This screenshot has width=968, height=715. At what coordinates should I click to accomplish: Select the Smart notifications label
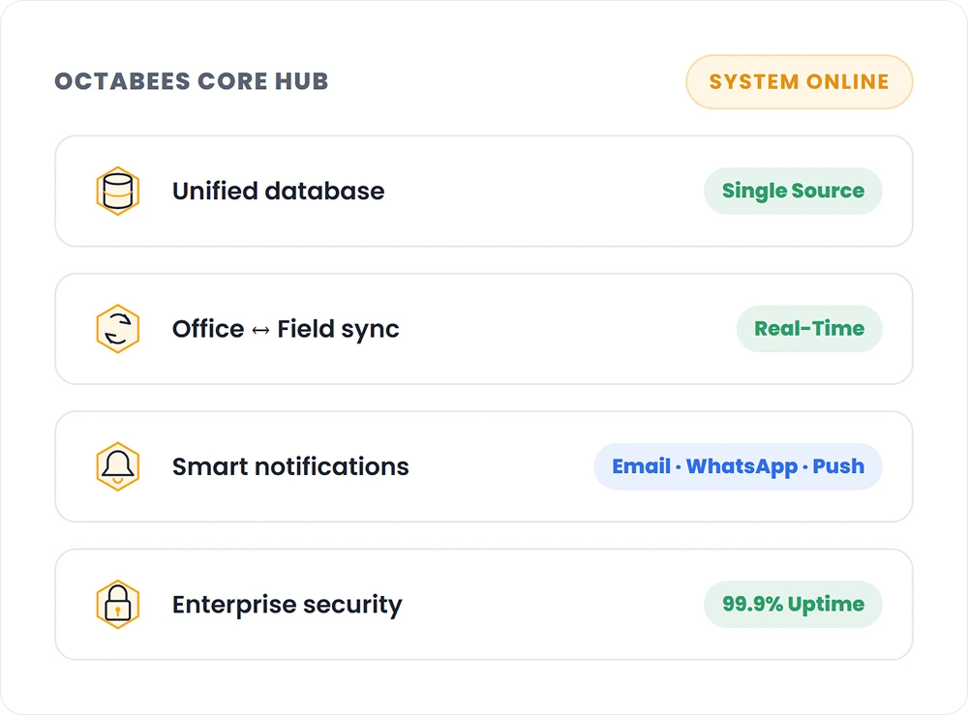click(290, 467)
